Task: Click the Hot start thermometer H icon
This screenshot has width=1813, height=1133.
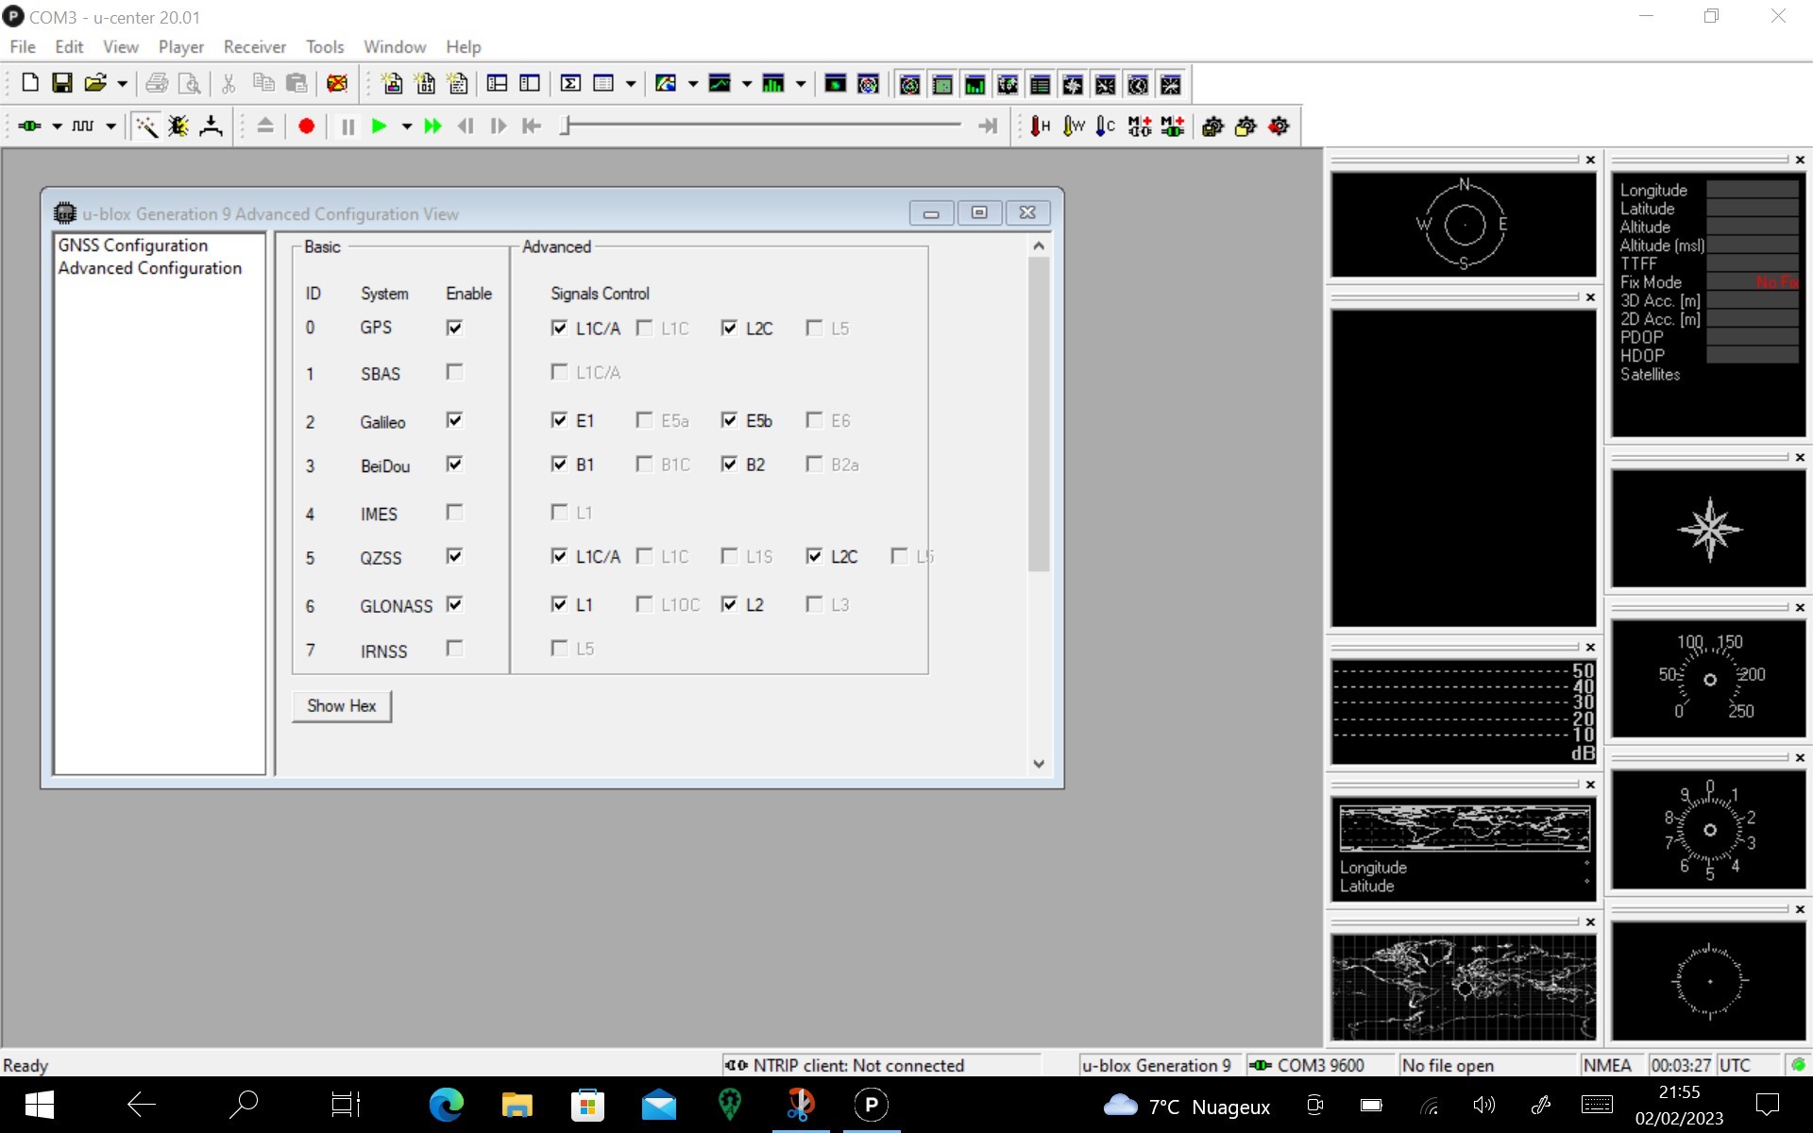Action: point(1041,126)
